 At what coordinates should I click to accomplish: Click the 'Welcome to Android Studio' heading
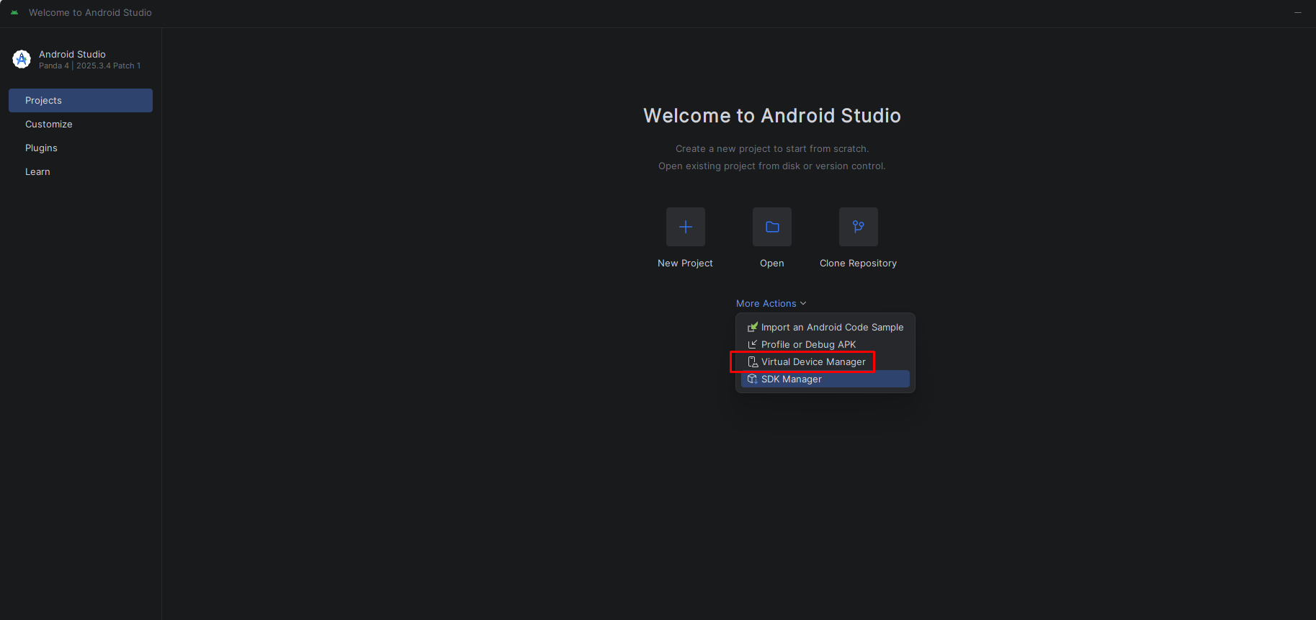coord(772,115)
